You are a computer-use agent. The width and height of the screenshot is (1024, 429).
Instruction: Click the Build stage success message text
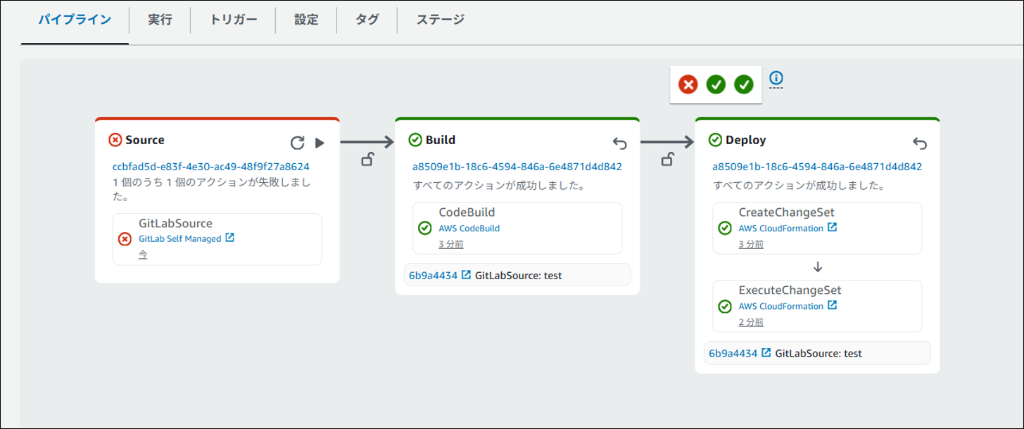pos(500,186)
